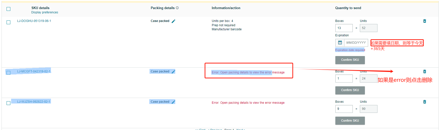Focus the Boxes field showing 13
Viewport: 439px width, 130px height.
(344, 28)
